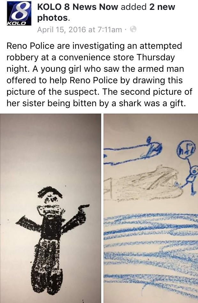Click the word "photos." in the header
The height and width of the screenshot is (303, 198).
(x=53, y=18)
